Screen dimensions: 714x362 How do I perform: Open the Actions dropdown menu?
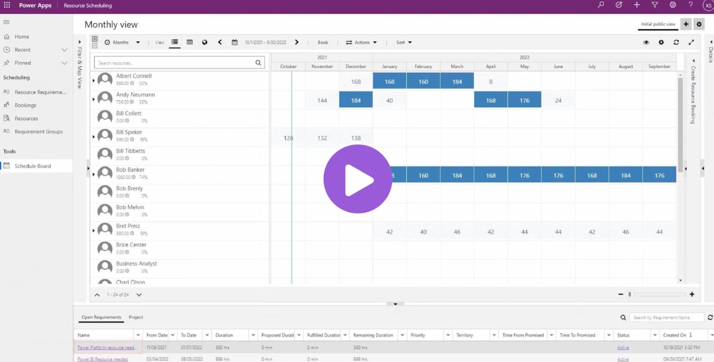point(361,42)
